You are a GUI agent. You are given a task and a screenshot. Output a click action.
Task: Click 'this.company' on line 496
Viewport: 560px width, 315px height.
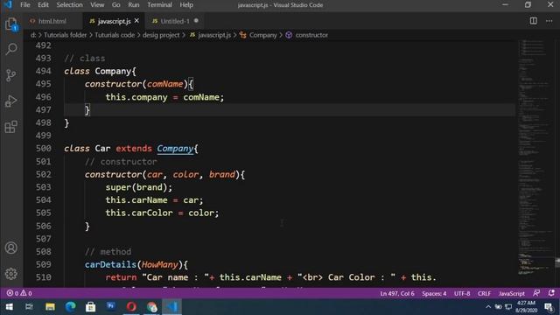pos(136,97)
